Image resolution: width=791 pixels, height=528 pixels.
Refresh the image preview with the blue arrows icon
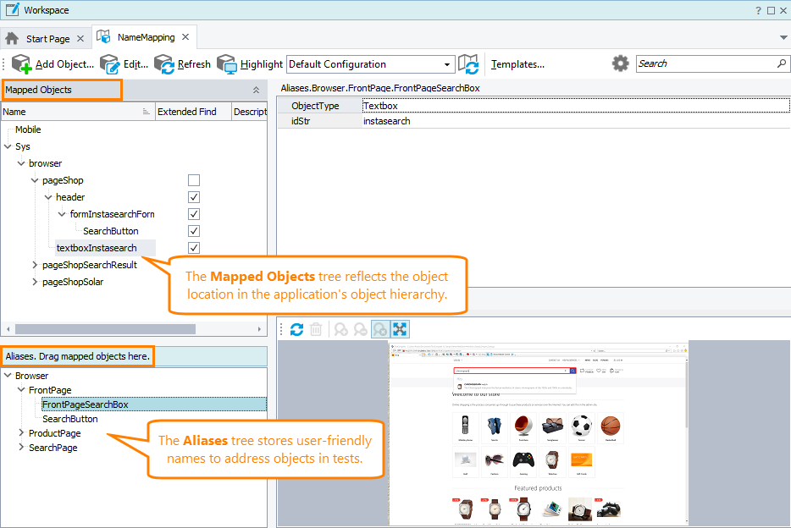pos(296,329)
